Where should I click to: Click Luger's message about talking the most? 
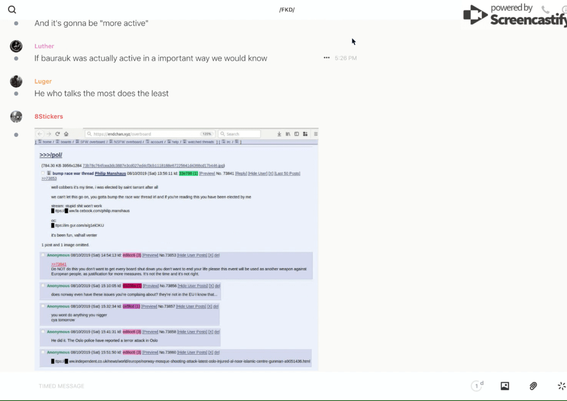(x=101, y=93)
